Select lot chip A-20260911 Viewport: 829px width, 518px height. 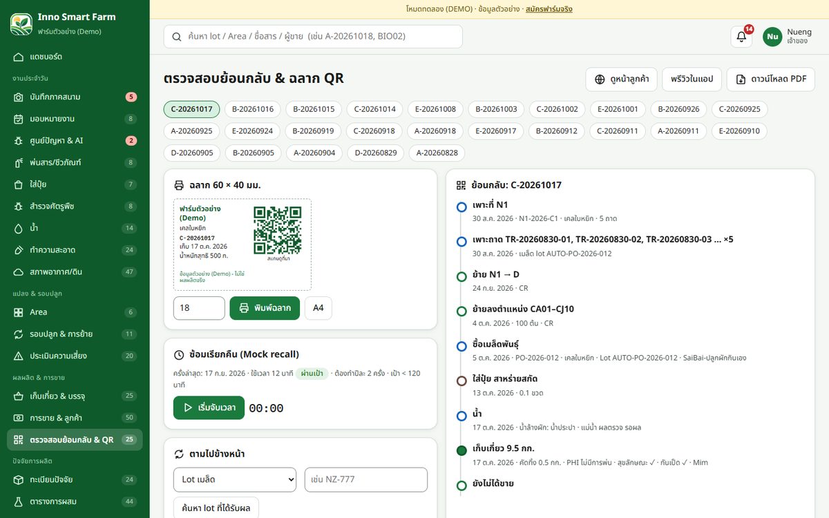click(x=678, y=131)
